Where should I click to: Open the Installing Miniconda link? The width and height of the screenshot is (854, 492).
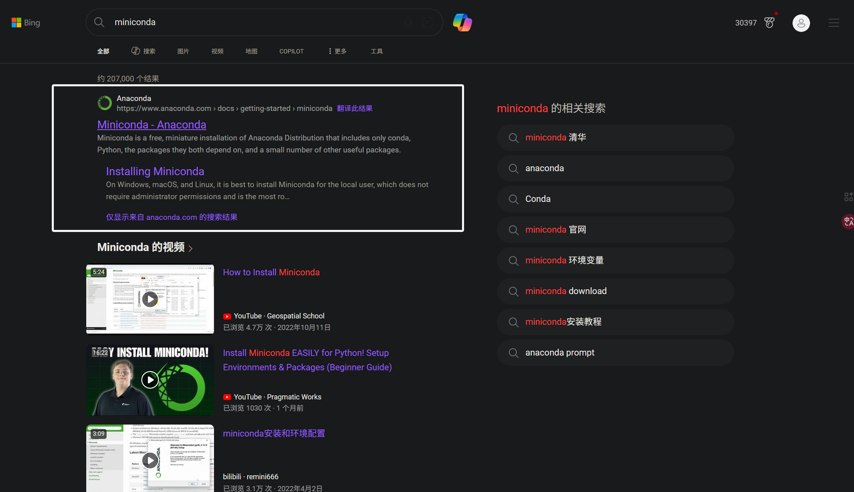tap(155, 172)
